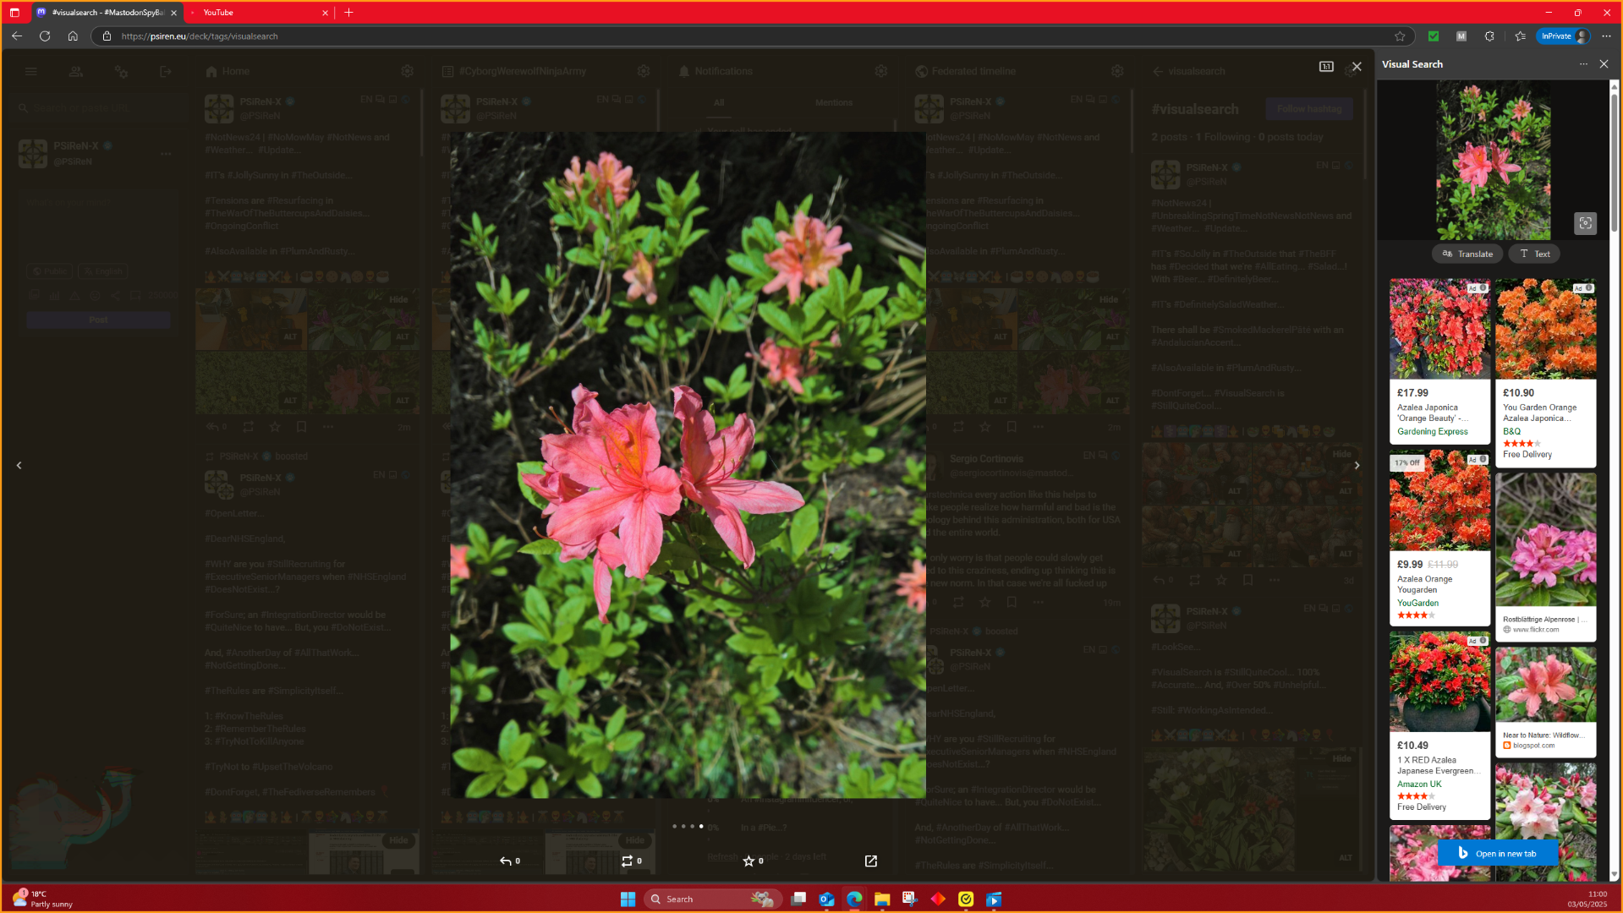Click the Translate button in Visual Search
This screenshot has width=1623, height=913.
(x=1467, y=254)
